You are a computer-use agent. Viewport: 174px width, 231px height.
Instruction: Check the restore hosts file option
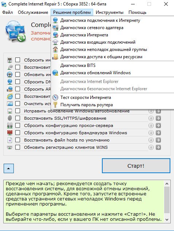[x=18, y=140]
